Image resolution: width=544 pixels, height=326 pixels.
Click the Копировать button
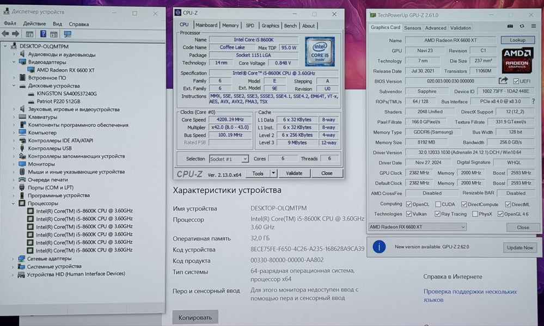(195, 317)
